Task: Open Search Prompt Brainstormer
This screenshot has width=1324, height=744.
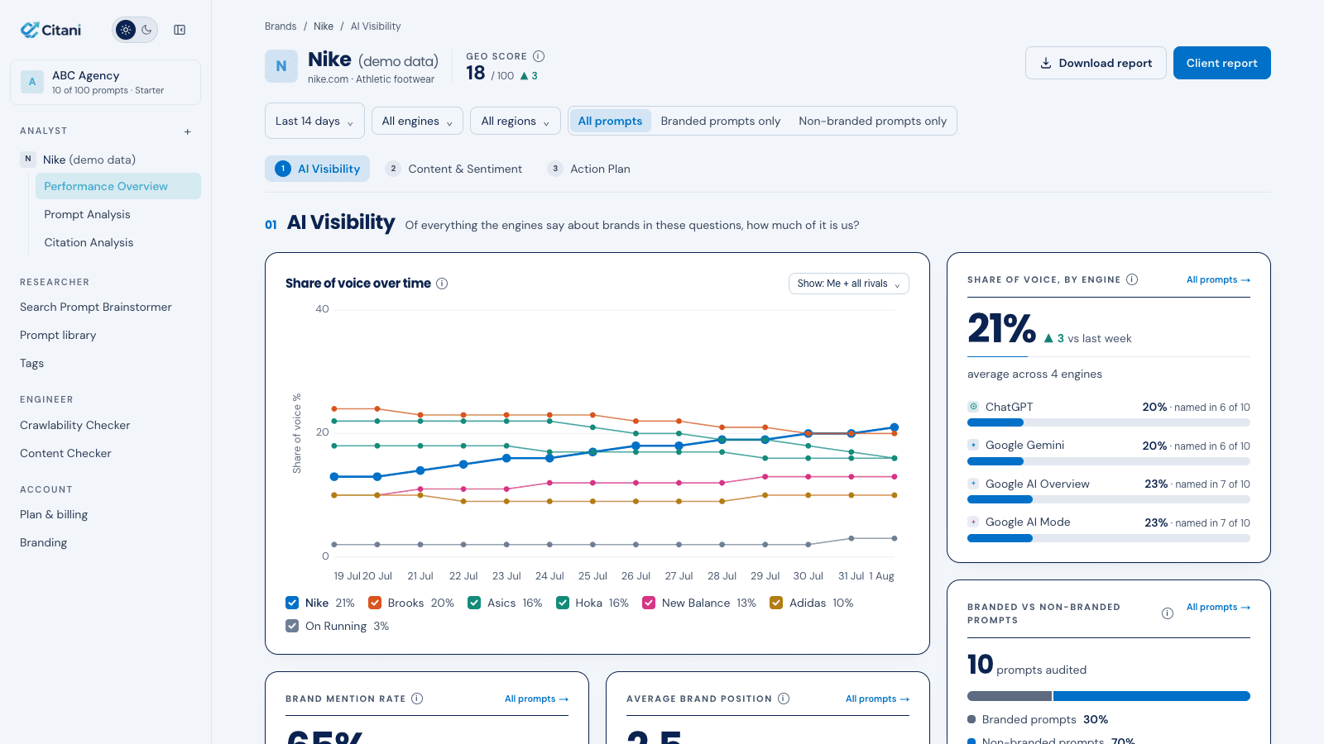Action: [x=96, y=307]
